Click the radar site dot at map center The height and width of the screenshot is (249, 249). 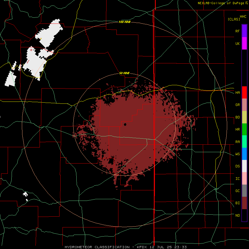pyautogui.click(x=125, y=124)
